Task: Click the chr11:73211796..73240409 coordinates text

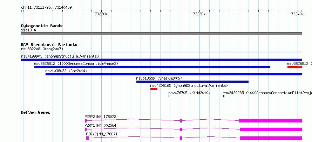Action: [46, 8]
